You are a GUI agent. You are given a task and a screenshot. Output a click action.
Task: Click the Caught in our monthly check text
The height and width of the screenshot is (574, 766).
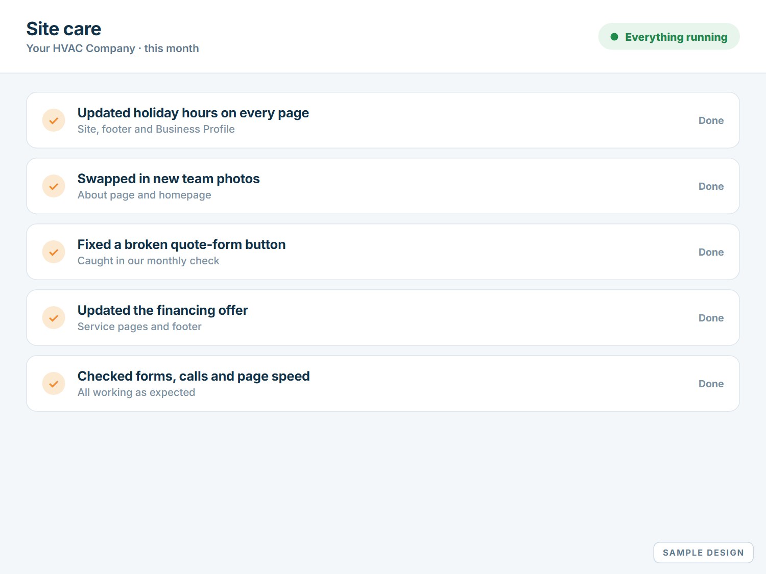point(149,261)
